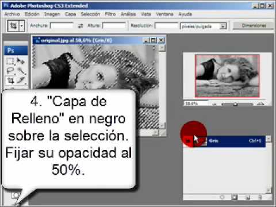276x207 pixels.
Task: Click Navigator zoom out mountain icon
Action: (x=214, y=104)
